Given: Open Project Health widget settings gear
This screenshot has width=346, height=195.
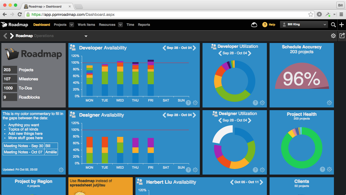Looking at the screenshot, I should pyautogui.click(x=329, y=169).
